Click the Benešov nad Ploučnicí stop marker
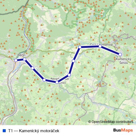Viewport: 136px width, 136px height. click(x=57, y=82)
